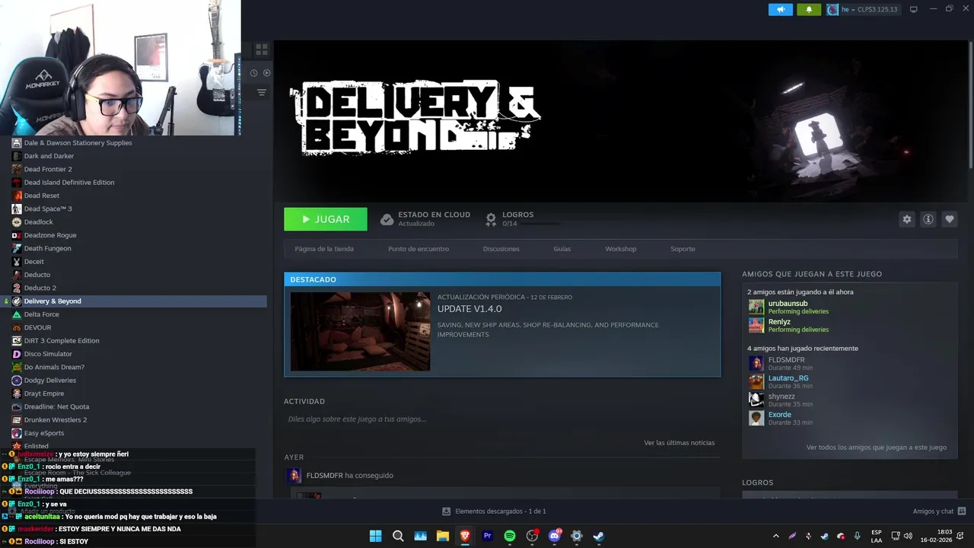Switch library to grid view icon

coord(262,49)
